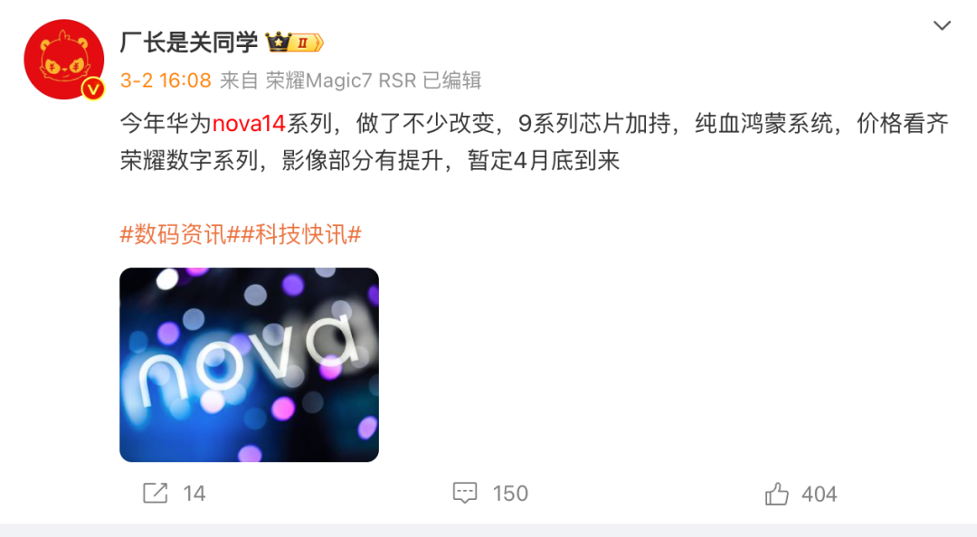Viewport: 977px width, 537px height.
Task: Click the 已编辑 edited label
Action: click(451, 80)
